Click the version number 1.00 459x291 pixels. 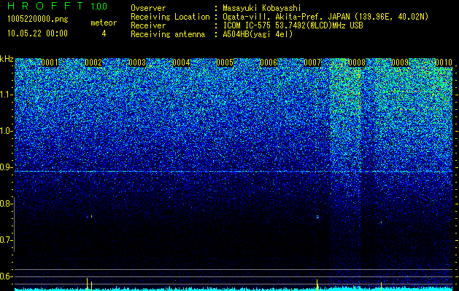99,6
